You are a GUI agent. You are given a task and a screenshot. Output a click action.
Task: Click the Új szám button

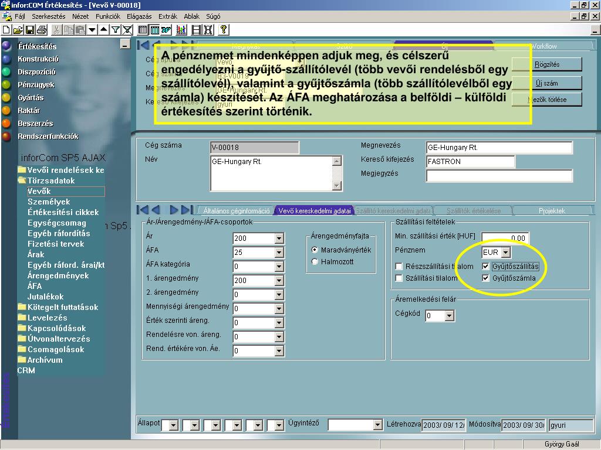click(547, 83)
